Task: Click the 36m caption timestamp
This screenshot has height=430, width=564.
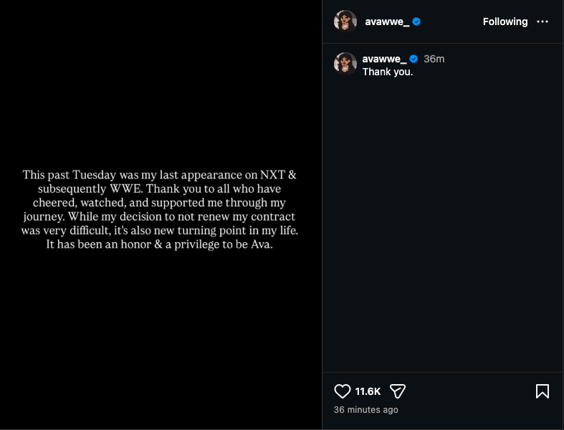Action: point(434,59)
